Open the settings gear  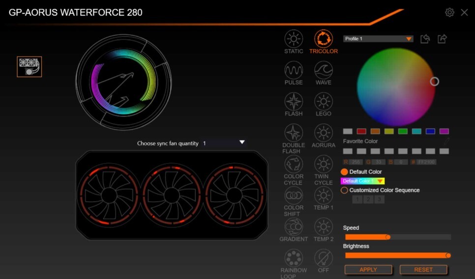coord(449,12)
